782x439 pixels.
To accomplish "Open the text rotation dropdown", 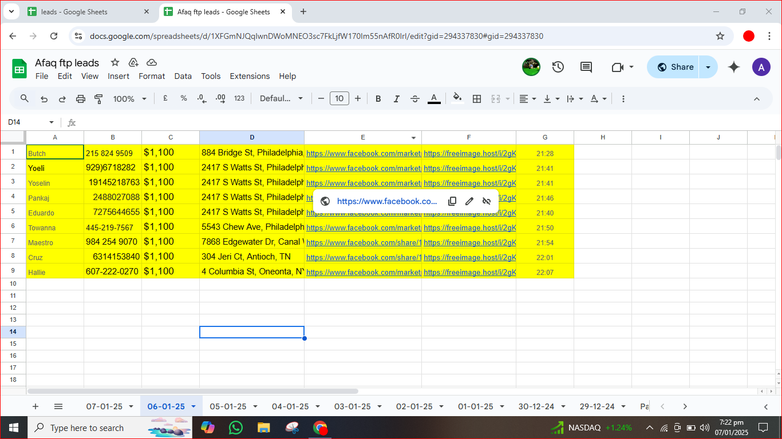I will (x=598, y=99).
